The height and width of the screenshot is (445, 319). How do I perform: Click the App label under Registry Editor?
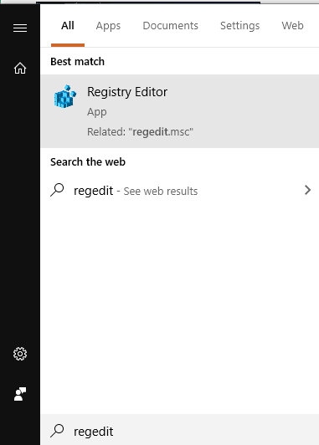coord(97,112)
